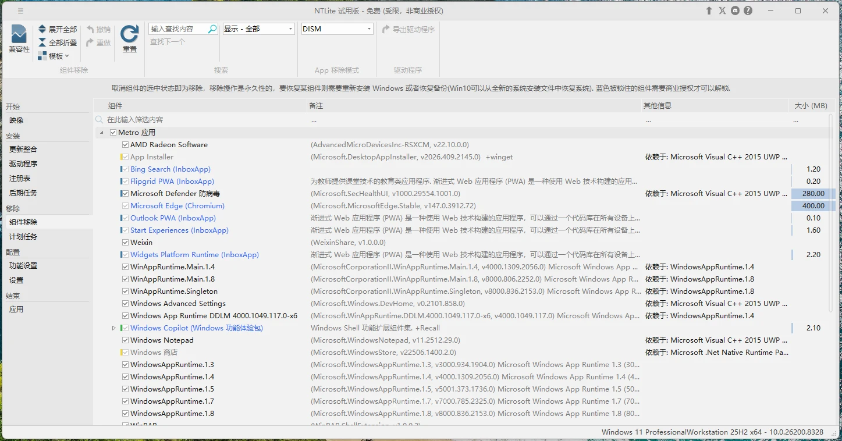Expand the Windows Copilot tree node
This screenshot has width=842, height=441.
click(114, 328)
